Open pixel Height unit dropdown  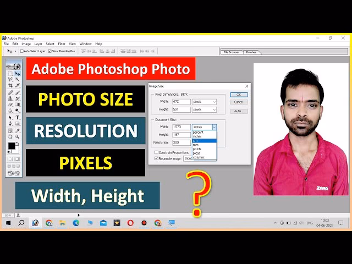click(204, 109)
